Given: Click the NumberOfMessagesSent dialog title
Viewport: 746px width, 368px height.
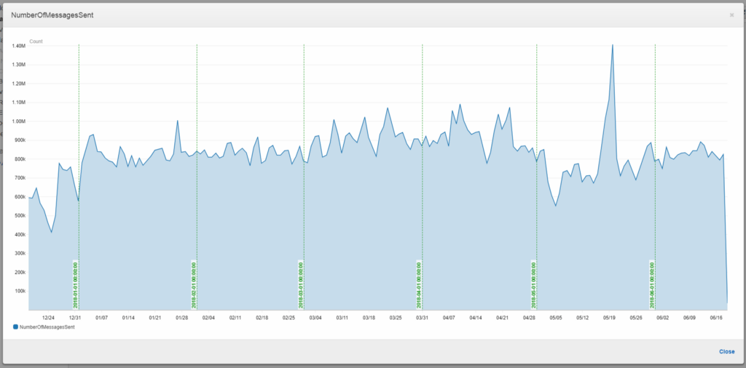Looking at the screenshot, I should tap(52, 15).
